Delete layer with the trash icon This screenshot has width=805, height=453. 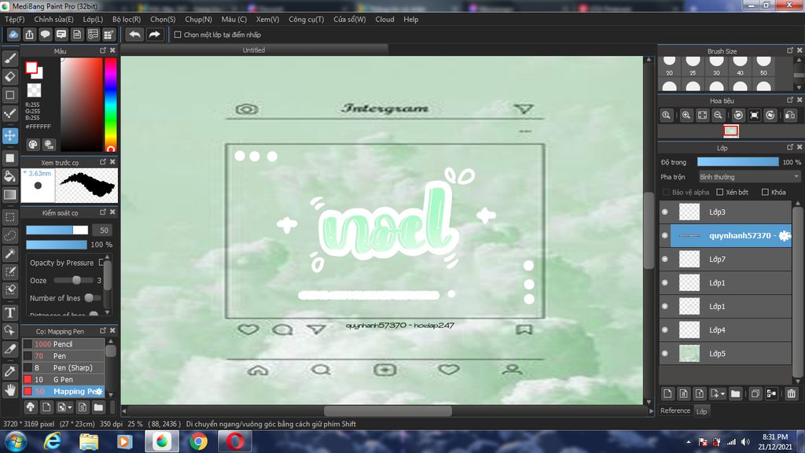click(x=791, y=394)
